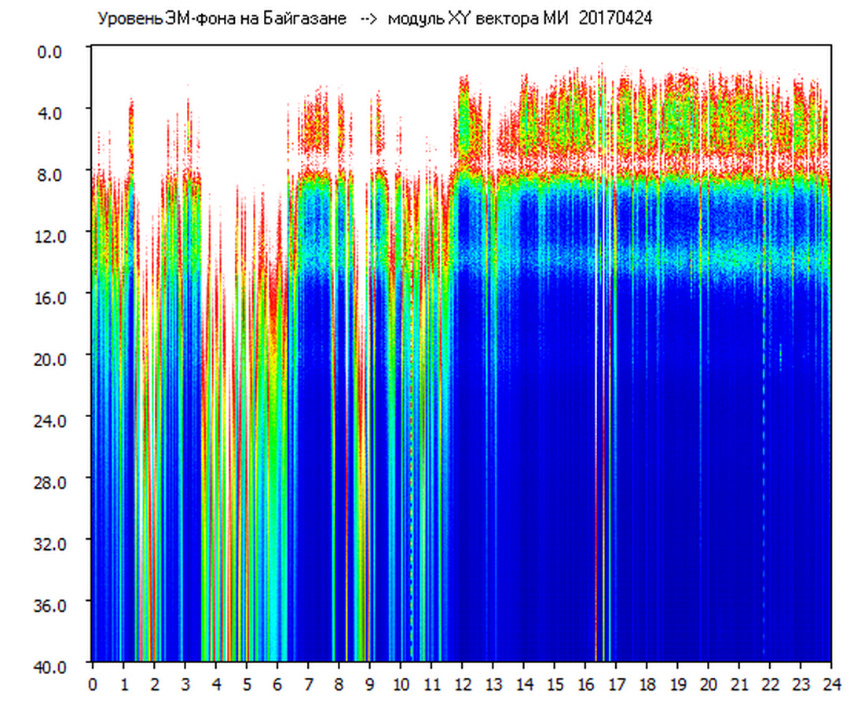Image resolution: width=861 pixels, height=707 pixels.
Task: Click the date '20170424' in the title
Action: pos(615,19)
